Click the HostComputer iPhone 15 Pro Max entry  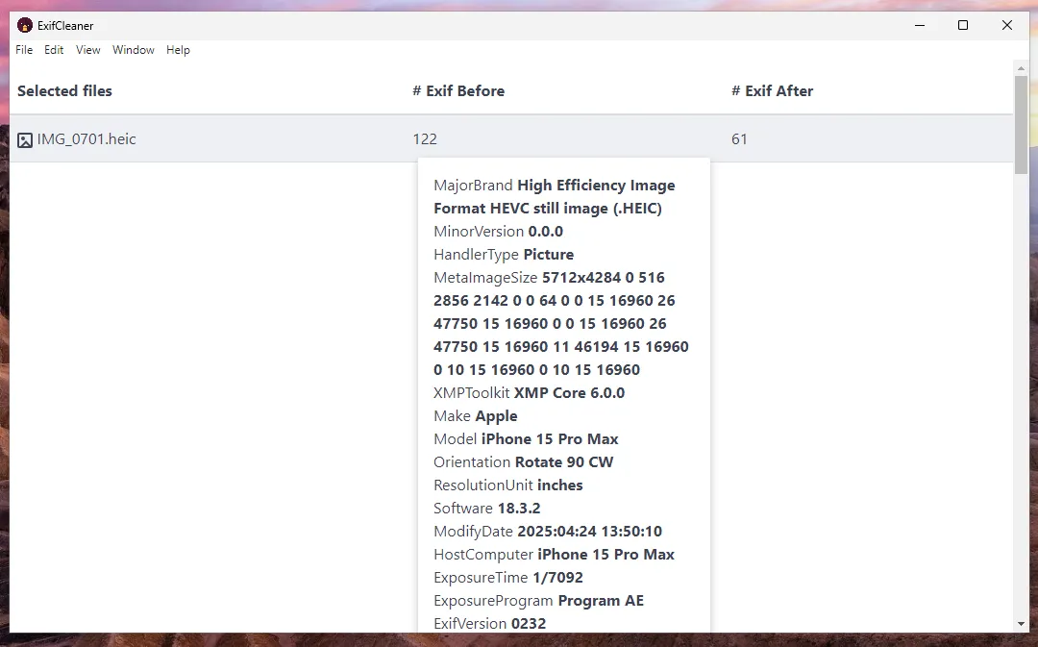pyautogui.click(x=555, y=555)
